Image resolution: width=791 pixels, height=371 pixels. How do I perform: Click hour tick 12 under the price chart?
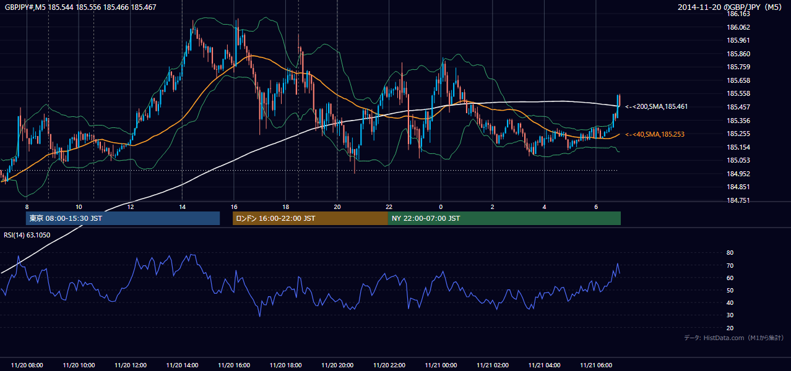(x=130, y=207)
